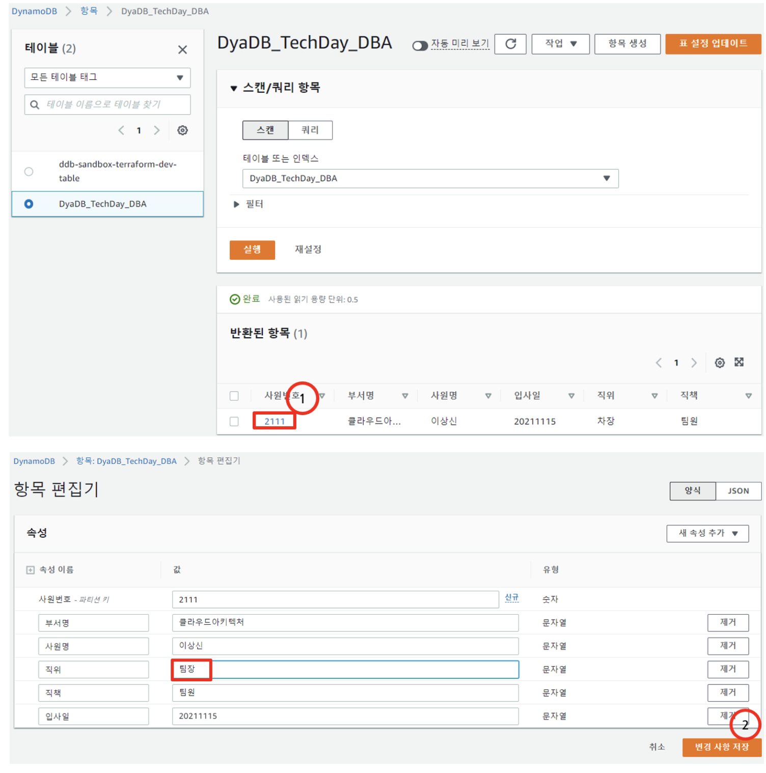Click 실행 run button
The height and width of the screenshot is (773, 766).
click(x=252, y=250)
